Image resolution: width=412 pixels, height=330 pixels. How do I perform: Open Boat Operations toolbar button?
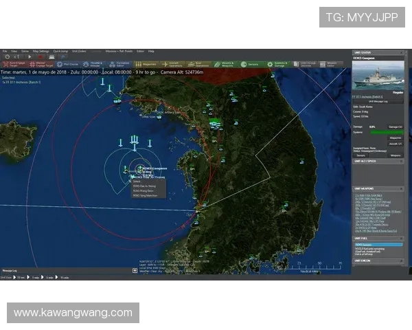click(x=200, y=64)
